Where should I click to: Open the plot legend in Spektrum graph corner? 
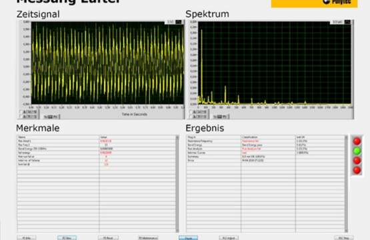click(x=341, y=22)
